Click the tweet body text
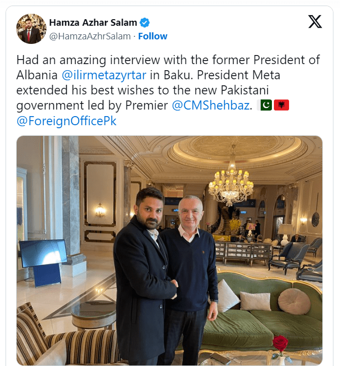This screenshot has width=340, height=366. tap(168, 90)
